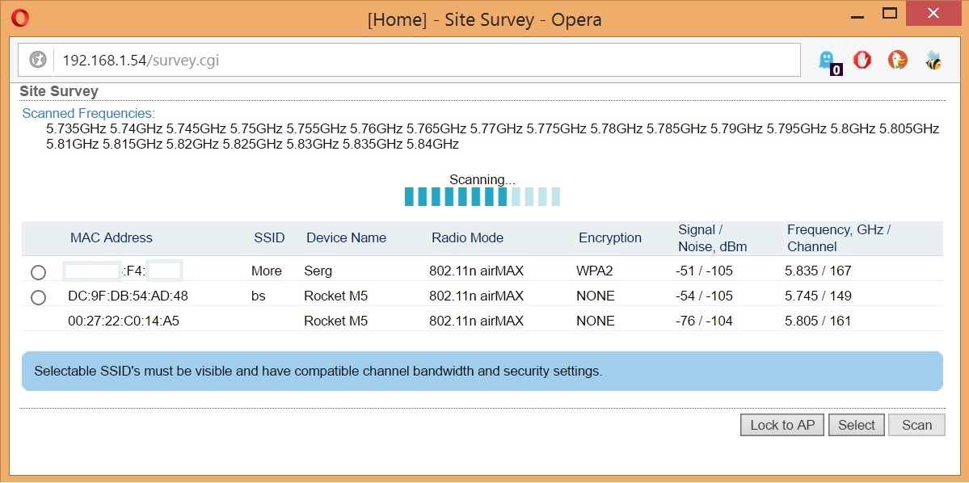The image size is (969, 483).
Task: Click signal value -51 / -105
Action: click(x=704, y=271)
